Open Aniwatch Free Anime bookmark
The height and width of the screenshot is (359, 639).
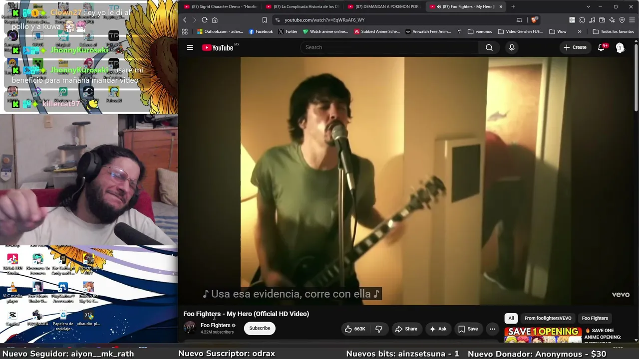pyautogui.click(x=428, y=31)
